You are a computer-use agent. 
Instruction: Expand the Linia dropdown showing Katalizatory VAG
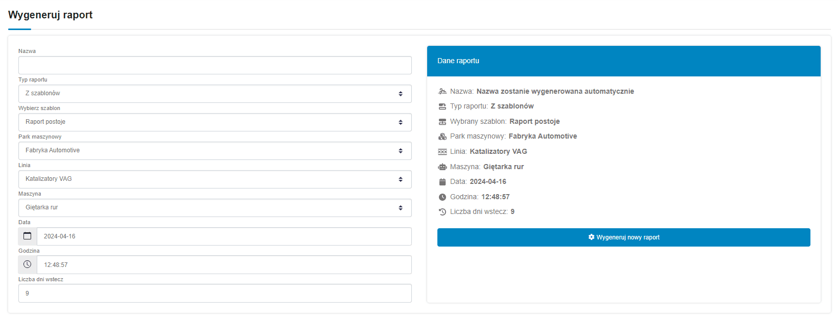(x=215, y=179)
